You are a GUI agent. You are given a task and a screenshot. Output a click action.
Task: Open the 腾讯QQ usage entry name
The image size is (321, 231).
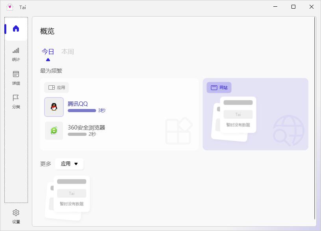tap(78, 104)
